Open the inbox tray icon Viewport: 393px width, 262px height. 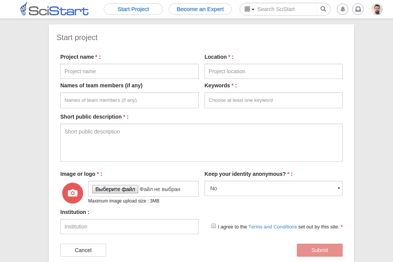(x=358, y=9)
